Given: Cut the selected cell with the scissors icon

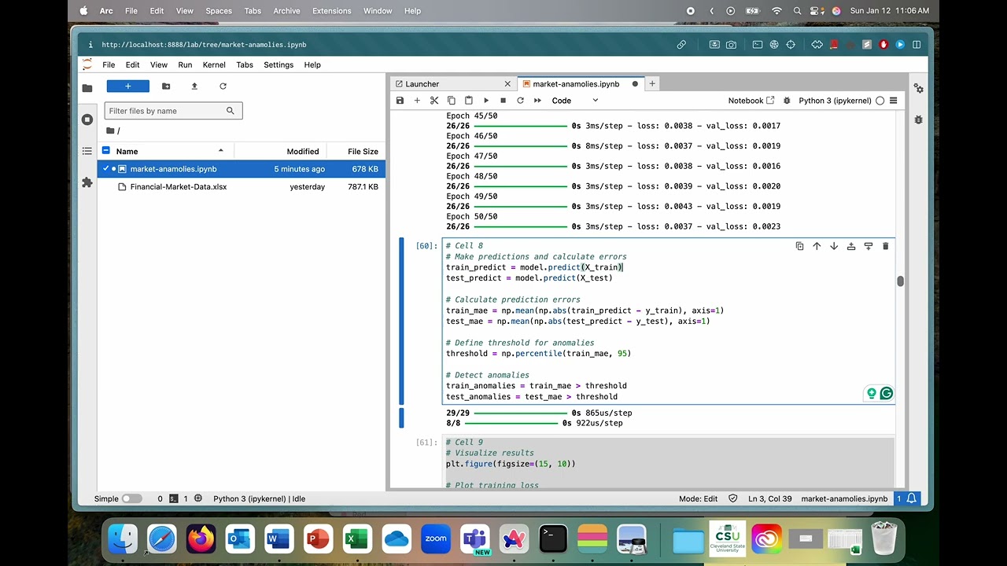Looking at the screenshot, I should tap(434, 101).
